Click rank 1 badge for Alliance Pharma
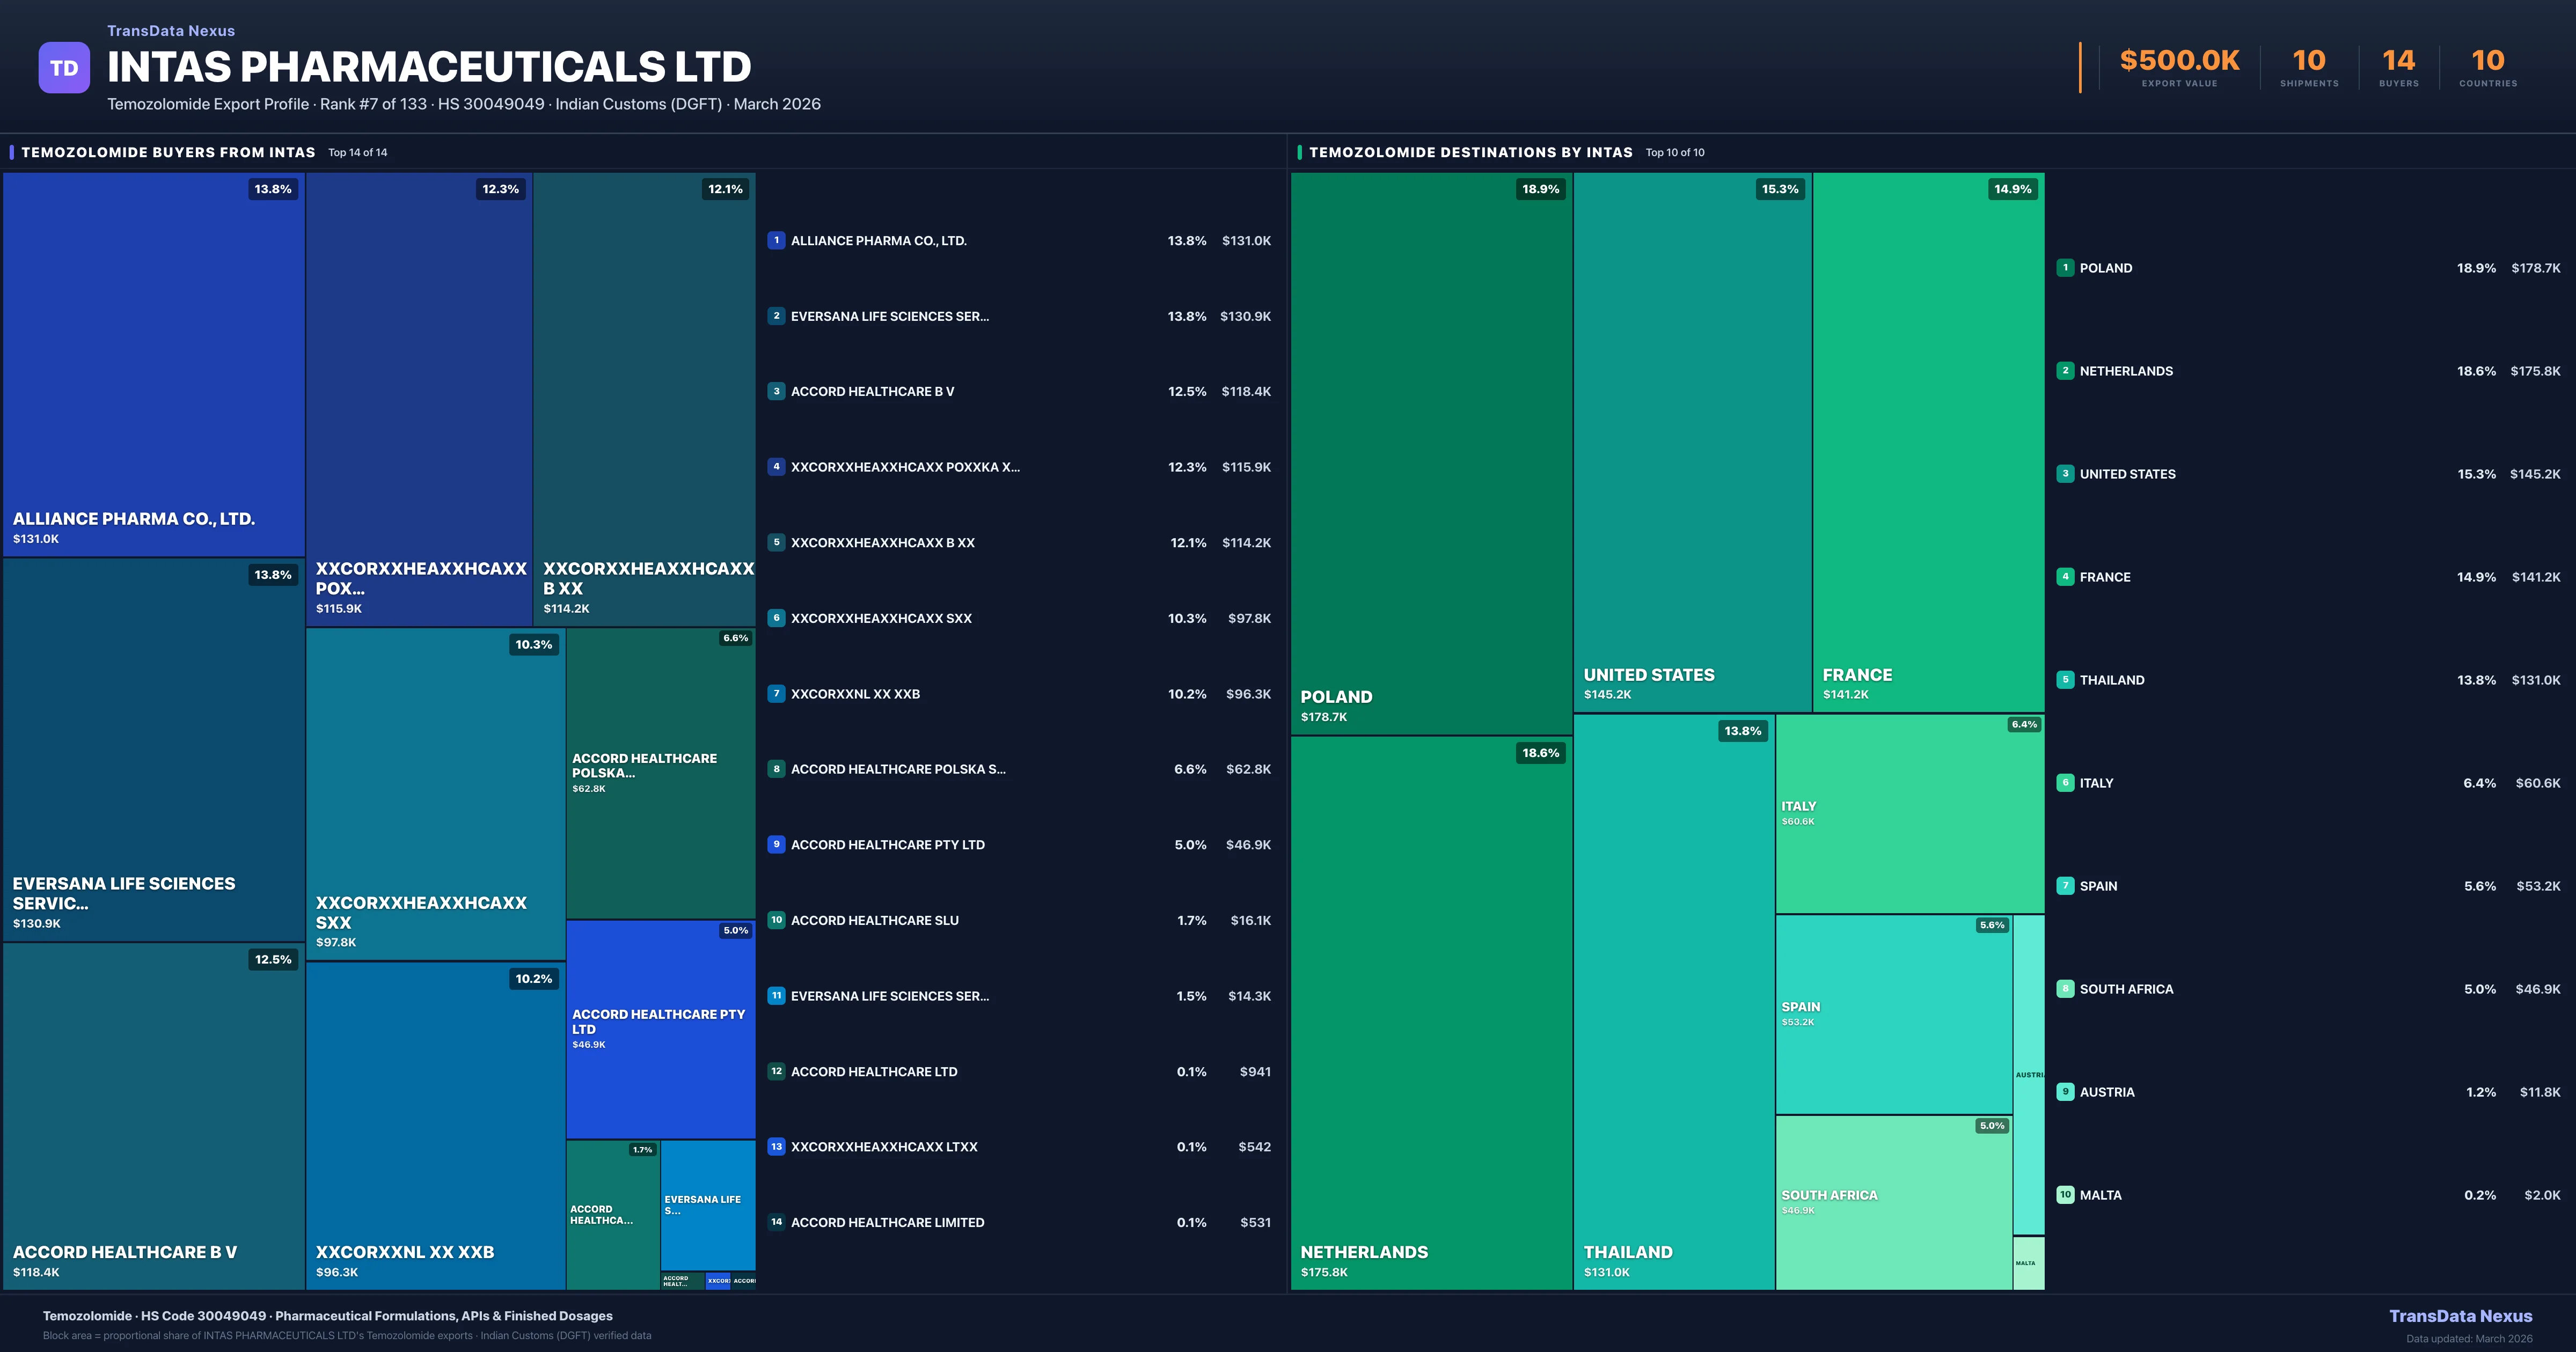Image resolution: width=2576 pixels, height=1352 pixels. pyautogui.click(x=776, y=240)
